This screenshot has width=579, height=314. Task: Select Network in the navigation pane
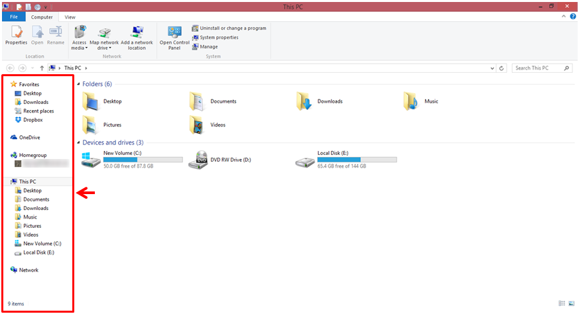coord(25,270)
